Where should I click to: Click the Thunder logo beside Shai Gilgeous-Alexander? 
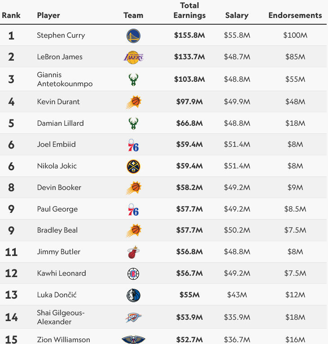(133, 318)
